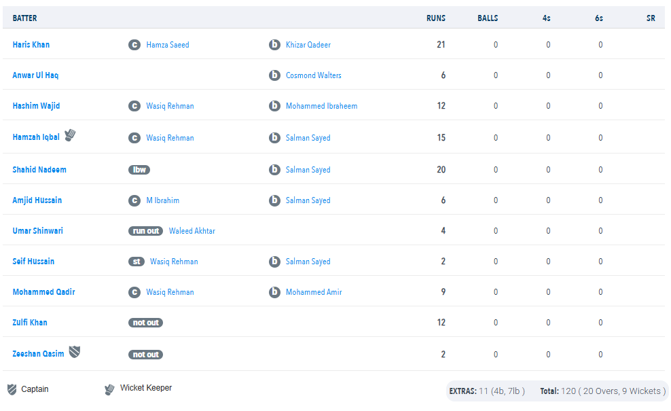The height and width of the screenshot is (411, 671).
Task: Click Haris Khan's runs value 21
Action: pos(441,45)
